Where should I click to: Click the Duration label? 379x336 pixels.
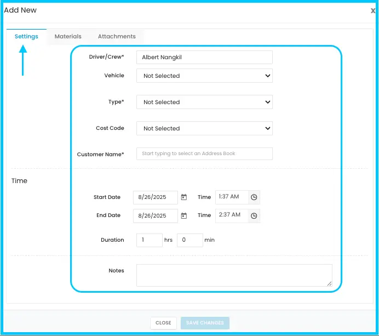(x=112, y=240)
